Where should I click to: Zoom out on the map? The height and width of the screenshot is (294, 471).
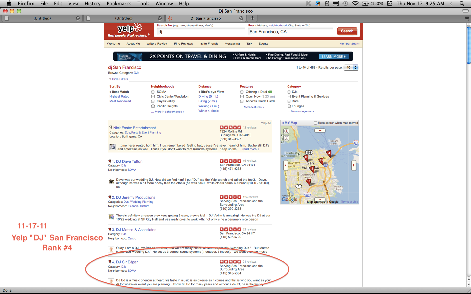(286, 138)
